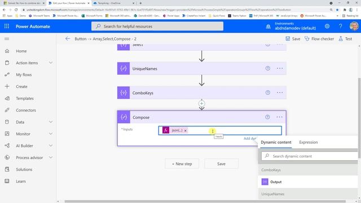361x203 pixels.
Task: Focus the Search for helpful resources box
Action: (x=157, y=27)
